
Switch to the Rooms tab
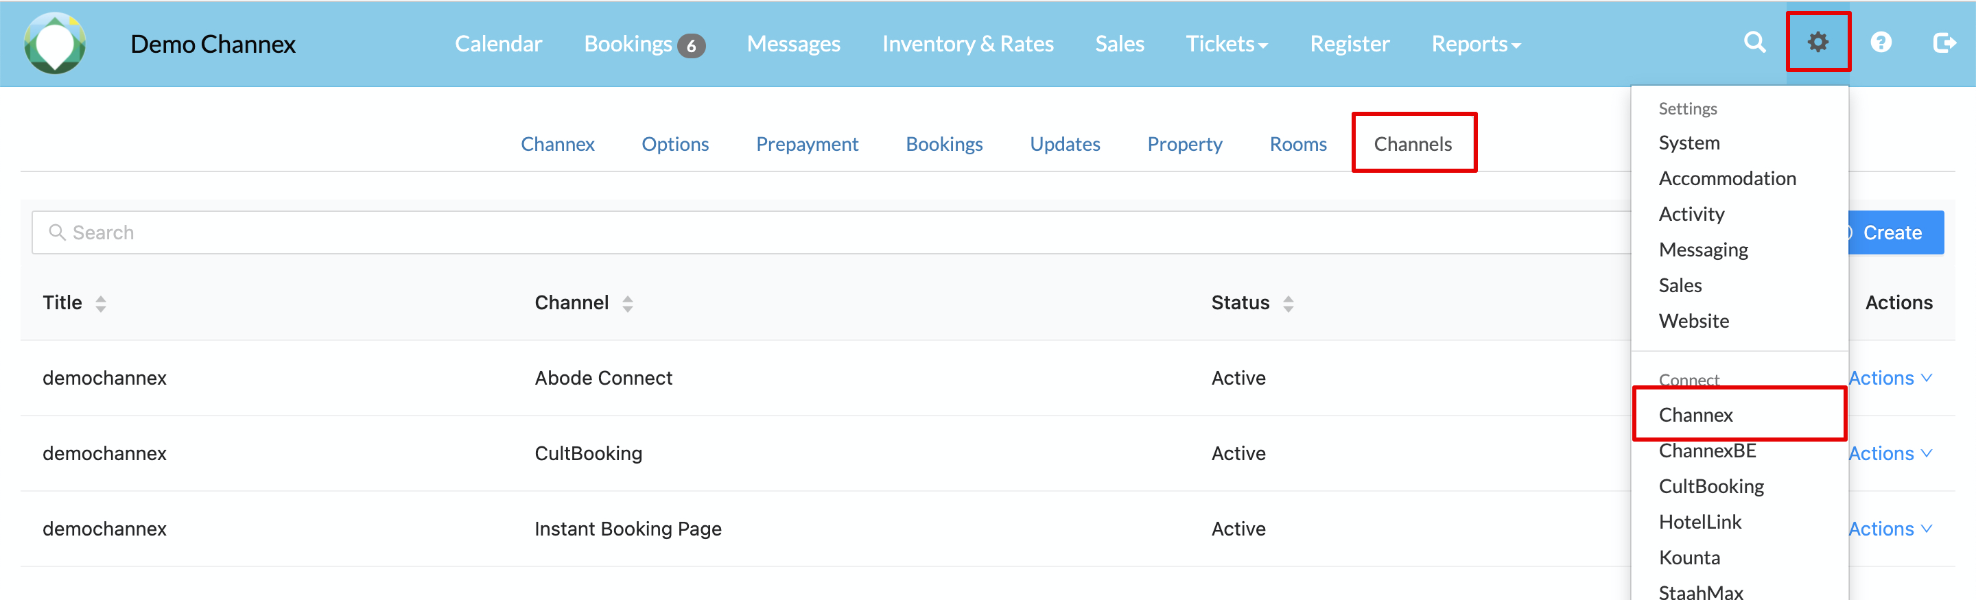click(x=1298, y=144)
